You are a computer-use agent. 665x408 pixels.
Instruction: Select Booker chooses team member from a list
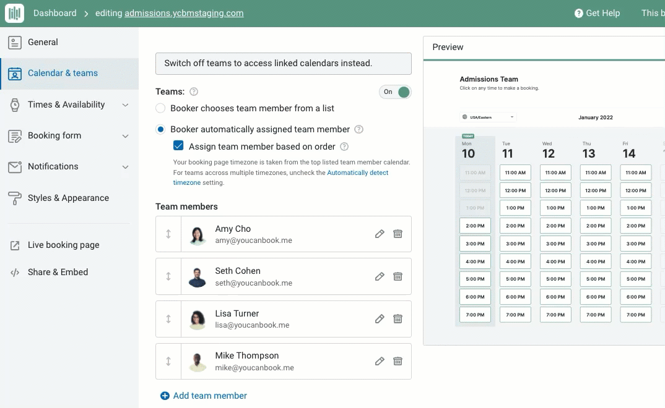point(160,108)
